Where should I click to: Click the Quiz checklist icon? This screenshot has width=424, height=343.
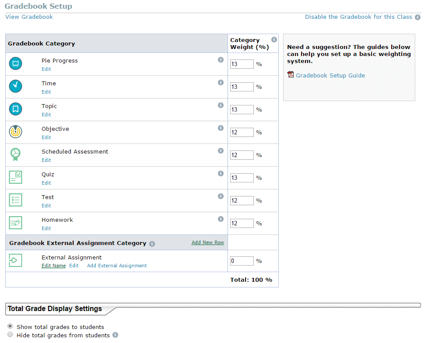[15, 177]
